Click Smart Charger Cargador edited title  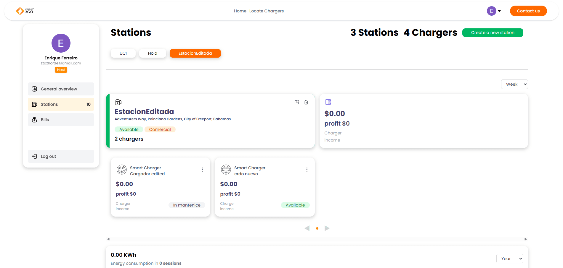[x=147, y=171]
